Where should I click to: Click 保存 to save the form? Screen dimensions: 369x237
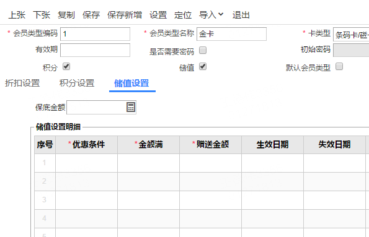point(91,15)
